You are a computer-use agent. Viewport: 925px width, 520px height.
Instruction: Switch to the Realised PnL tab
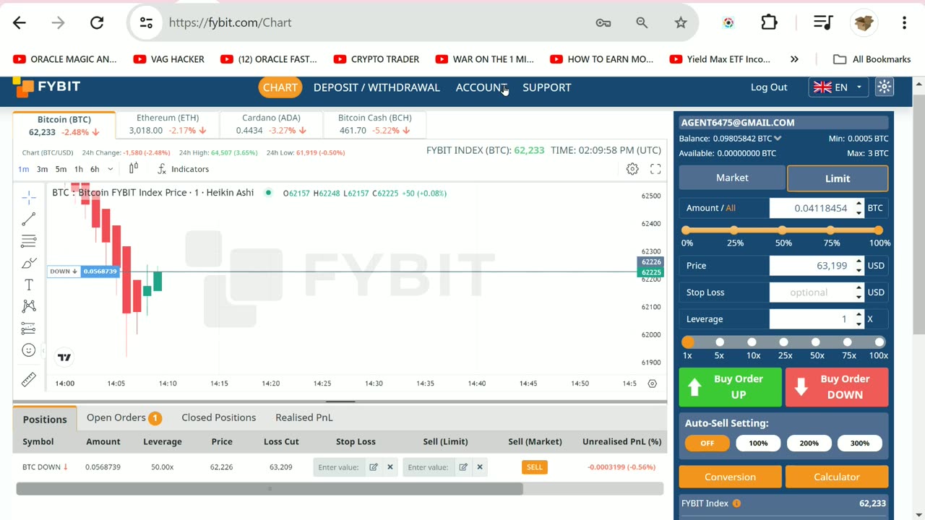tap(304, 417)
